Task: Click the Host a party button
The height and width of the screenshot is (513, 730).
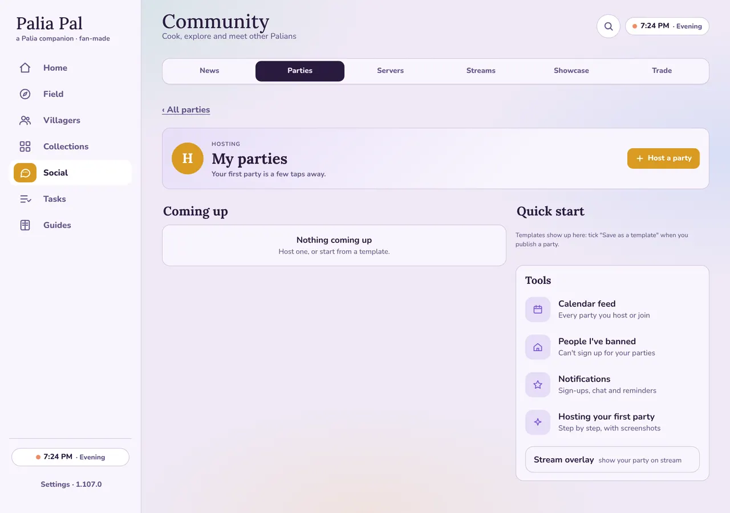Action: pos(663,158)
